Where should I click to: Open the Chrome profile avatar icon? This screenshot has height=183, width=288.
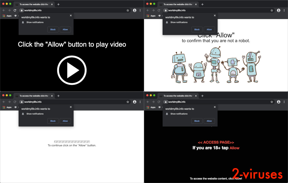[135, 10]
